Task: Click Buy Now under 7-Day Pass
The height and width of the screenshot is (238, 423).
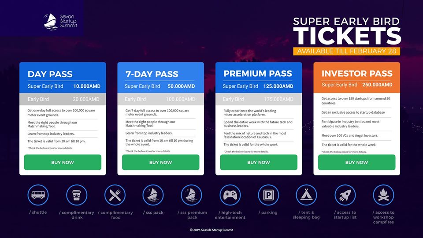Action: tap(160, 163)
